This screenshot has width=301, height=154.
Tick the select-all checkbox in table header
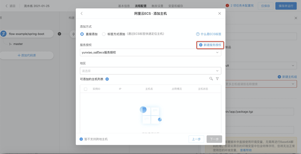(86, 89)
